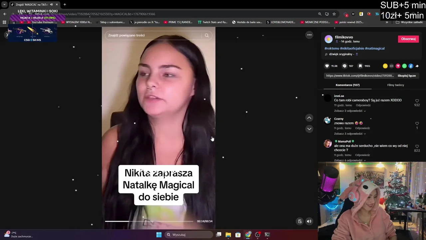
Task: Open more share options arrow
Action: pyautogui.click(x=417, y=66)
